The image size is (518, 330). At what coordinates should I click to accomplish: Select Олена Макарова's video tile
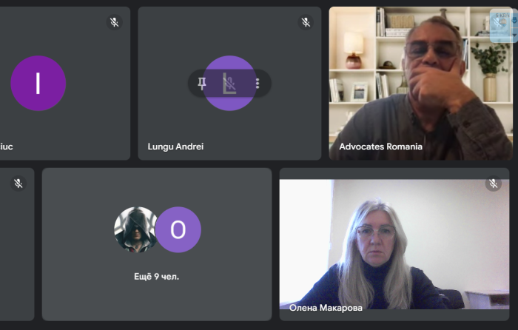tap(394, 244)
